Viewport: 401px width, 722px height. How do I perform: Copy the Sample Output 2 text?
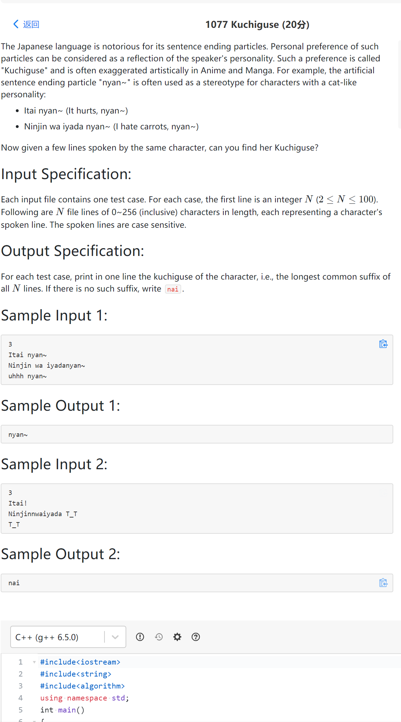pyautogui.click(x=383, y=583)
